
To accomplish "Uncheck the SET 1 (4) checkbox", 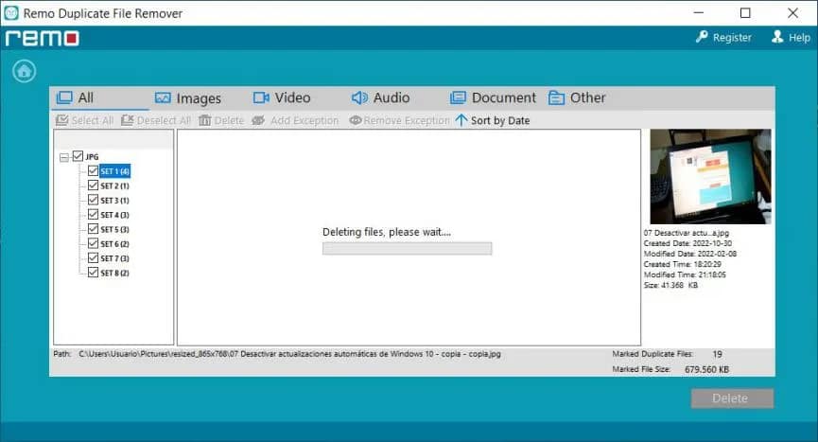I will click(x=93, y=170).
